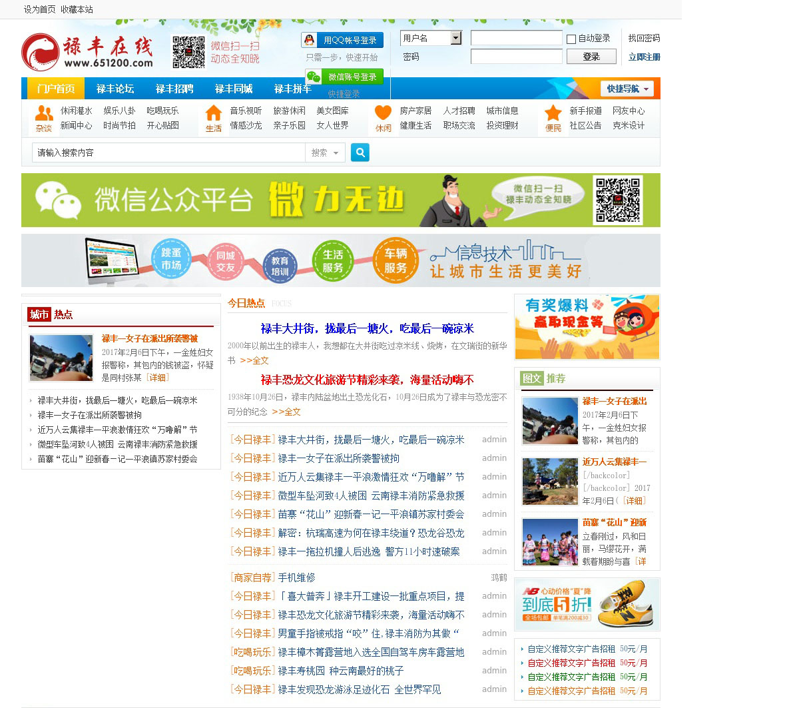Select the 禄丰招聘 navigation tab

coord(174,89)
